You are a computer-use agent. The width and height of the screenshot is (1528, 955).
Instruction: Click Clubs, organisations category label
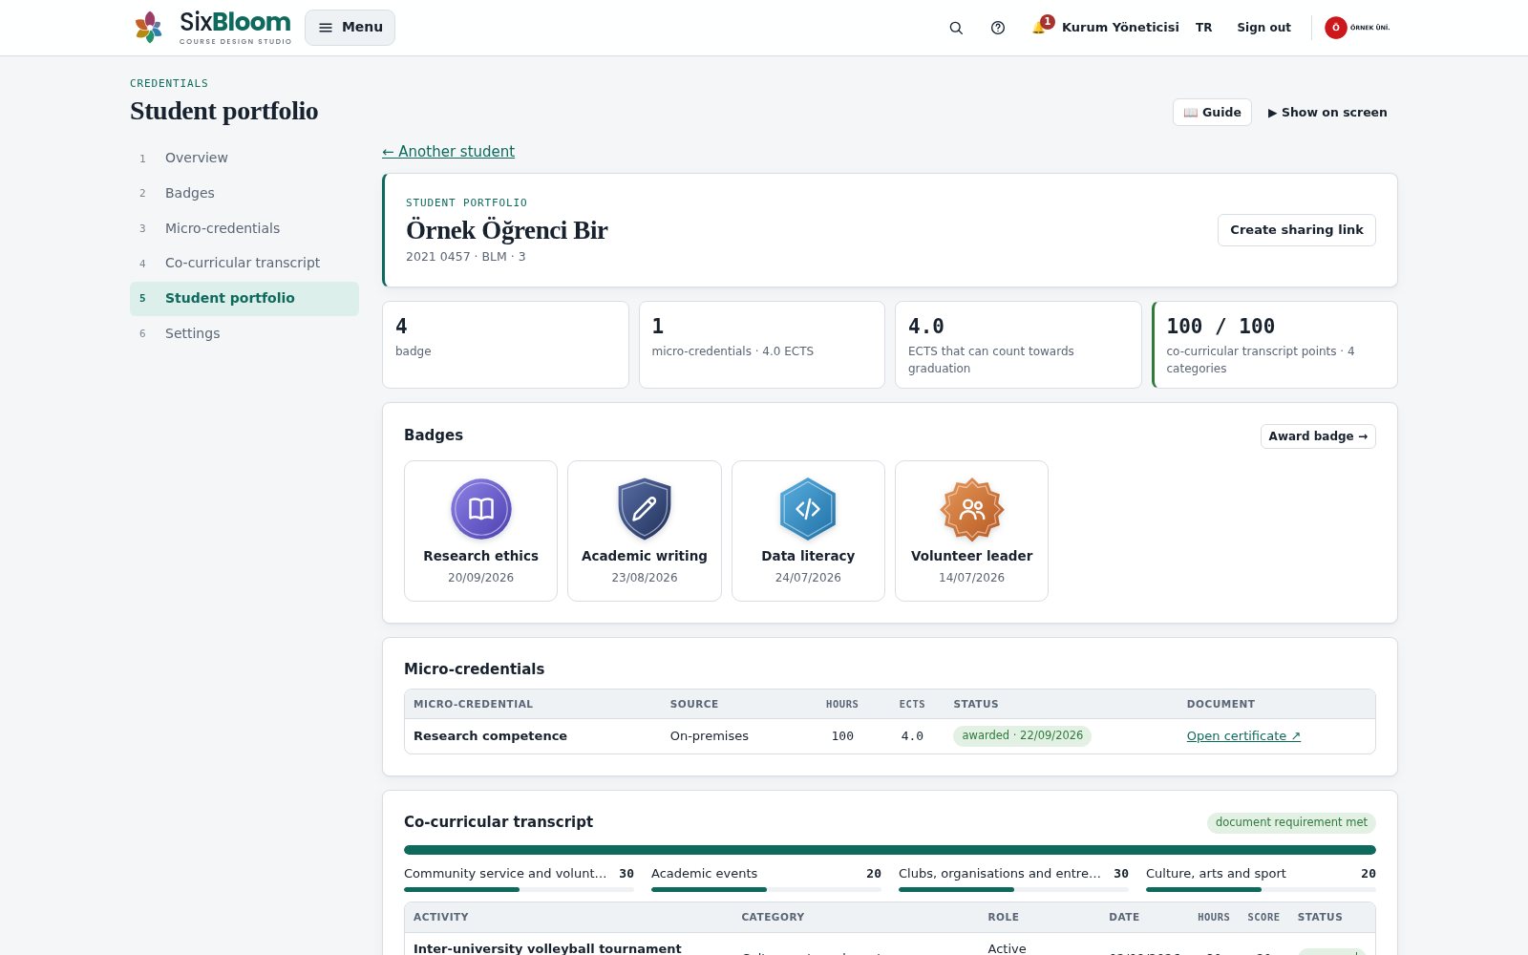pyautogui.click(x=1000, y=873)
